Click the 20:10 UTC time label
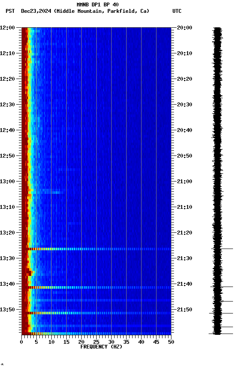The height and width of the screenshot is (369, 236). tap(185, 53)
